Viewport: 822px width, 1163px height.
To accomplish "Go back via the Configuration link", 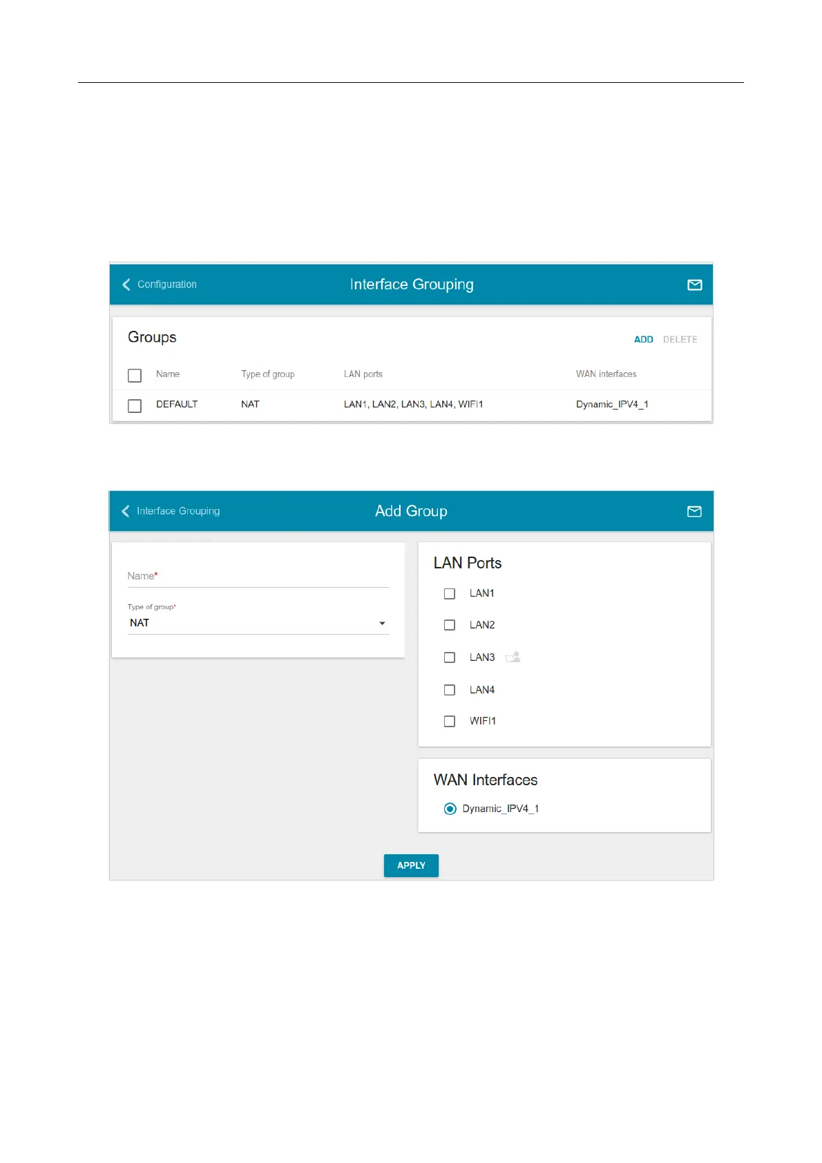I will coord(167,285).
